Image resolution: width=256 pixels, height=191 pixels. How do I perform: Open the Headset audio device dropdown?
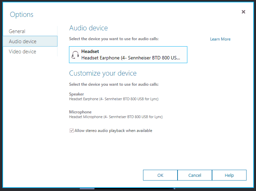(128, 55)
